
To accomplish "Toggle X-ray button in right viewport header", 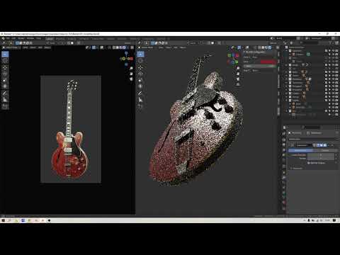I will pyautogui.click(x=254, y=47).
